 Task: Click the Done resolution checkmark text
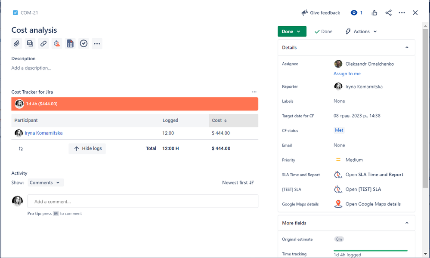point(323,31)
